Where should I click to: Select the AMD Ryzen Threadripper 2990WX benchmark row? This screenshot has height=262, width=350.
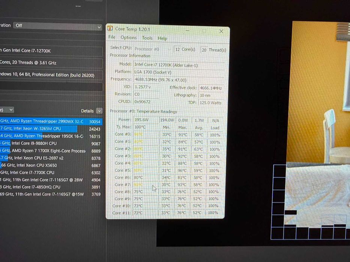click(x=51, y=121)
